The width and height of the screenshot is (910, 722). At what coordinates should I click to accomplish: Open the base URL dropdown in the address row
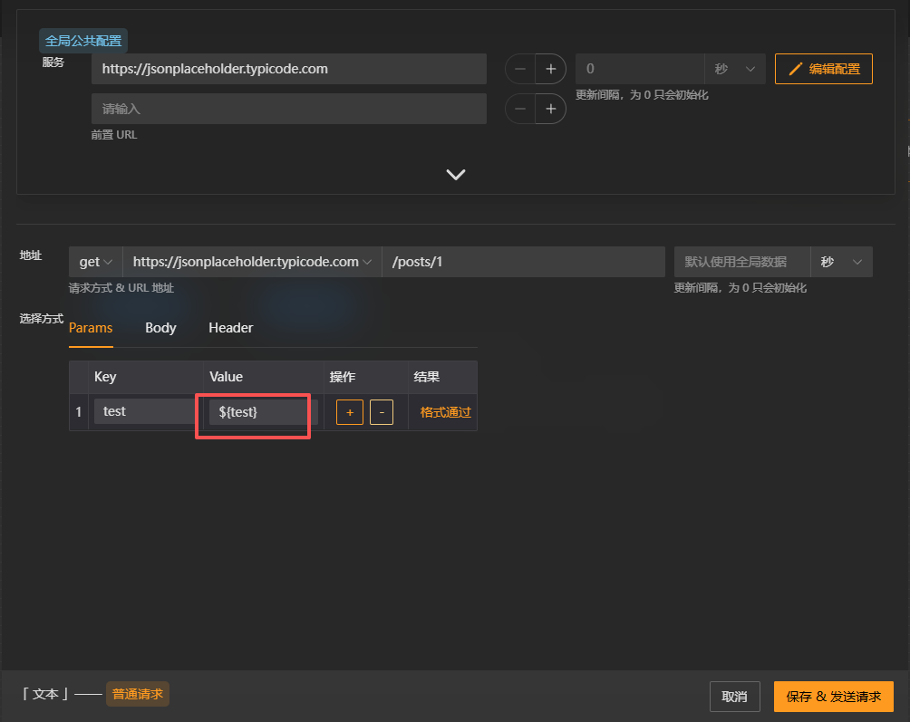[252, 262]
